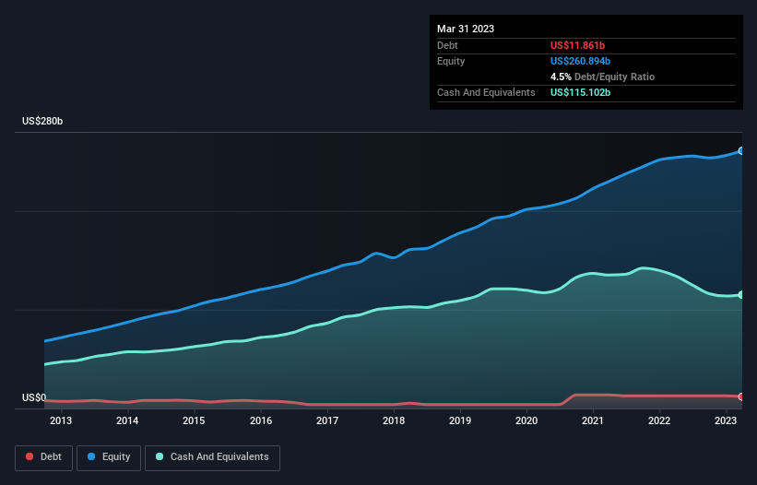The image size is (757, 485).
Task: Click the 2016 x-axis label
Action: point(261,420)
